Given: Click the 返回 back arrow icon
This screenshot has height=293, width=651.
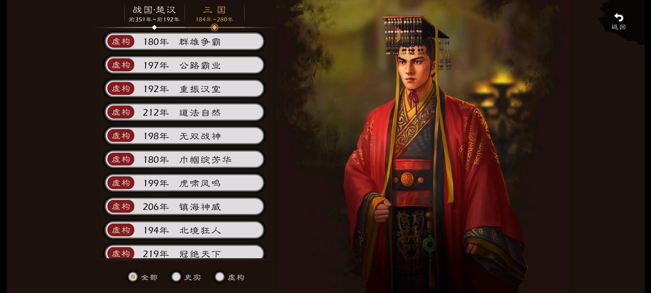Looking at the screenshot, I should pyautogui.click(x=618, y=18).
